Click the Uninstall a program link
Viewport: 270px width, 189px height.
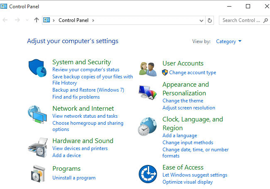pyautogui.click(x=74, y=178)
